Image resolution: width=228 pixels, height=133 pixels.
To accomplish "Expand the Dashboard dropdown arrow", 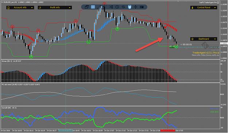I will coord(215,39).
